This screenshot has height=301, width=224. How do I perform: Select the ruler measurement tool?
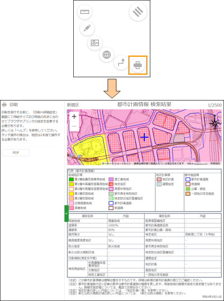85,12
